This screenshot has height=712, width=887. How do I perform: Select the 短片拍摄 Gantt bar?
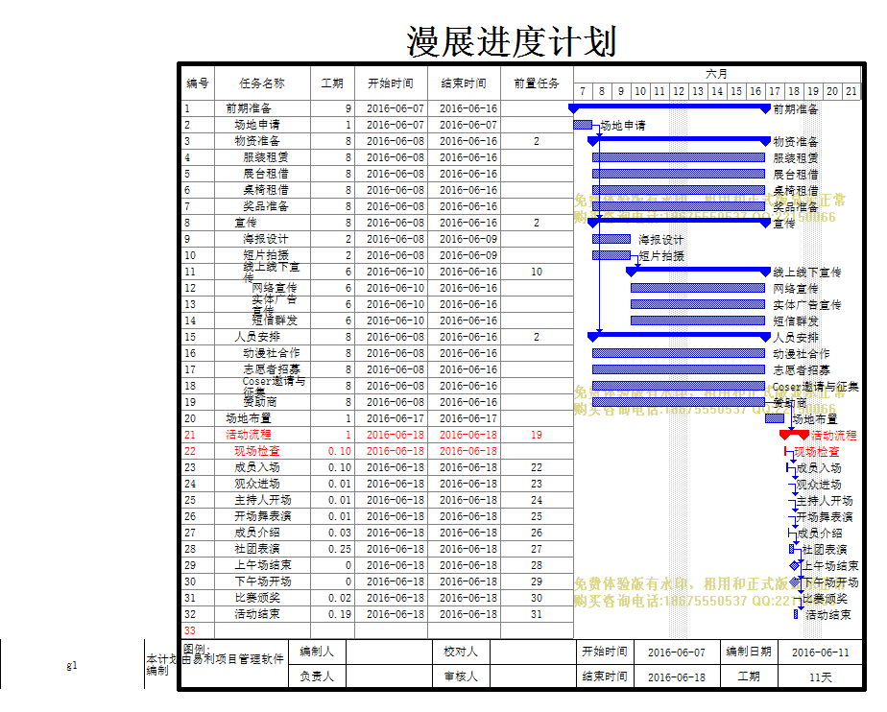[611, 255]
